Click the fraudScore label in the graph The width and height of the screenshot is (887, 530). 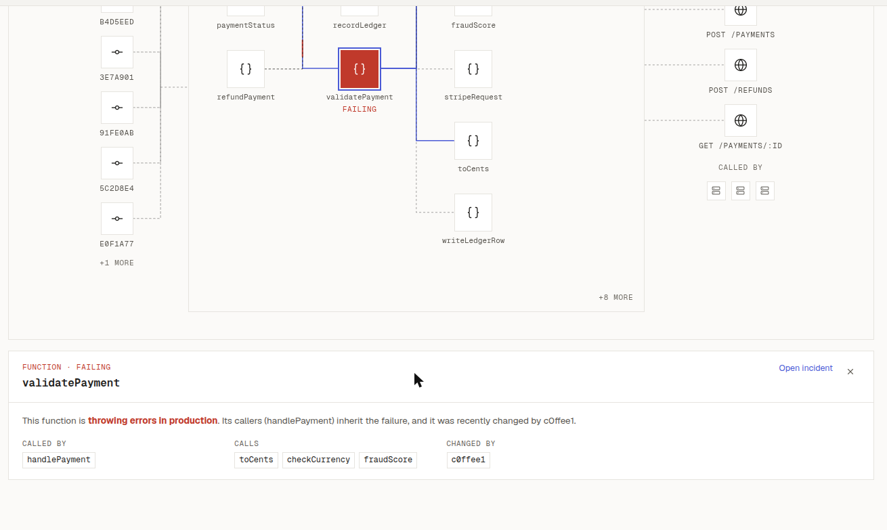pyautogui.click(x=473, y=25)
